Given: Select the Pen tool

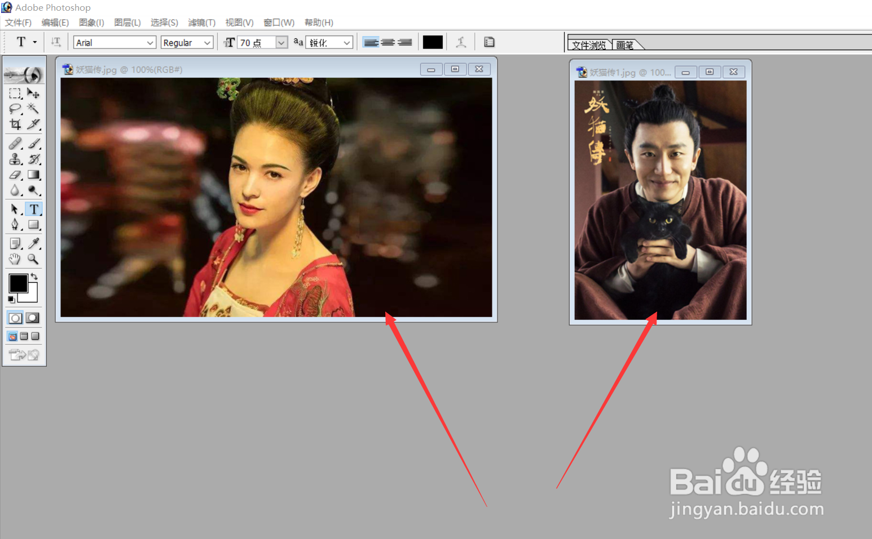Looking at the screenshot, I should [x=15, y=225].
